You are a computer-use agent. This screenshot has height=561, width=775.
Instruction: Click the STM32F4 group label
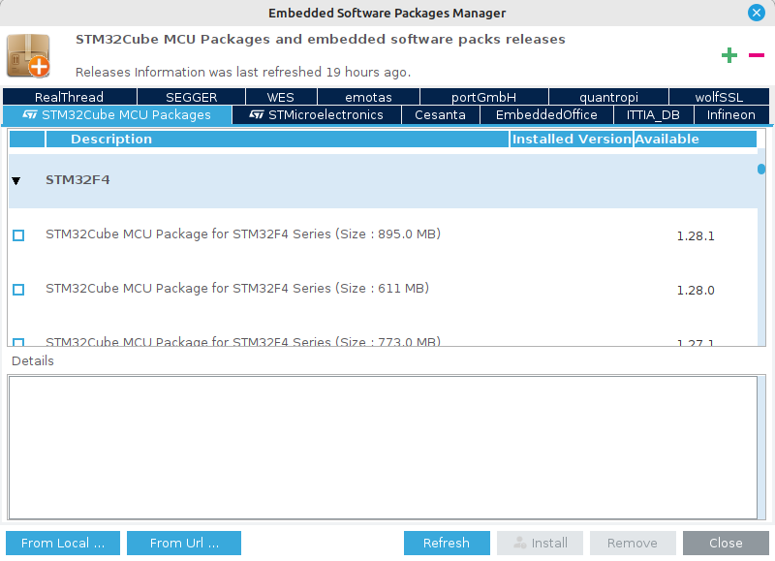point(77,180)
